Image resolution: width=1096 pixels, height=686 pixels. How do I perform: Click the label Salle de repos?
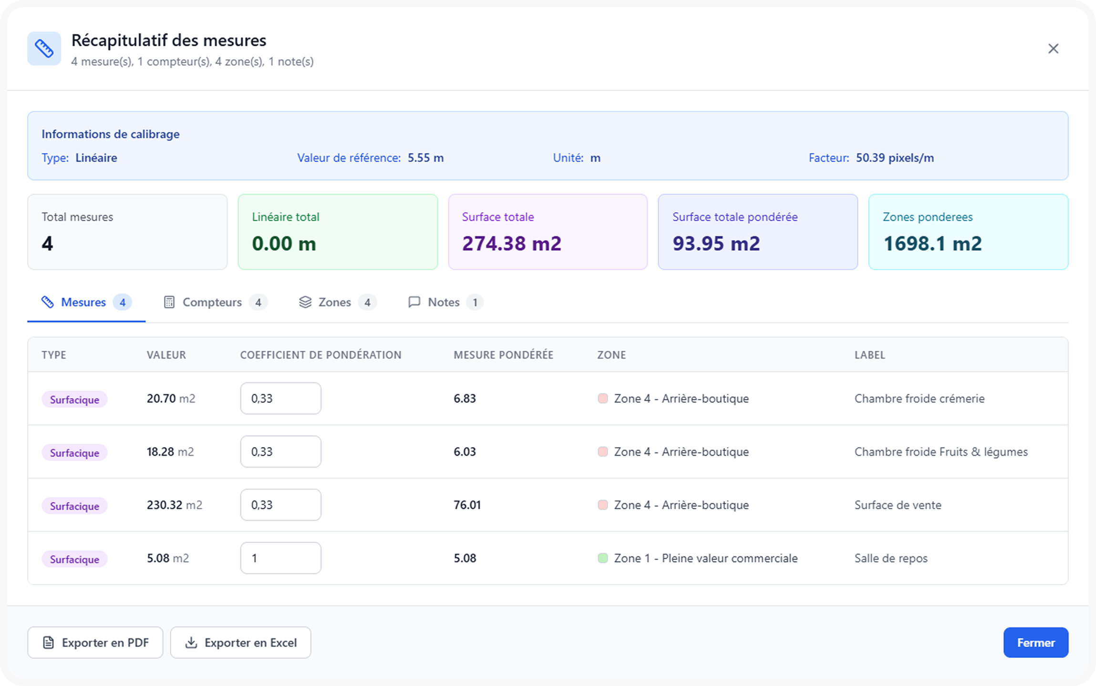(x=891, y=558)
